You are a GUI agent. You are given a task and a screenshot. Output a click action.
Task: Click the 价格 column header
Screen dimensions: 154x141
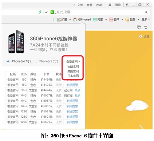tap(47, 74)
